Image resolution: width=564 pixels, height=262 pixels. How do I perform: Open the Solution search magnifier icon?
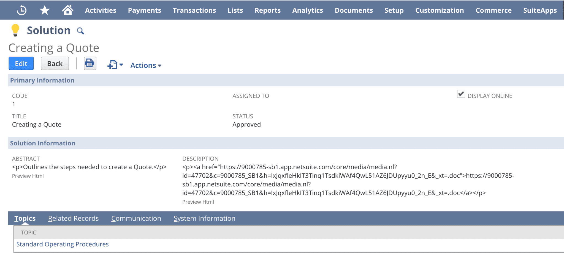click(x=80, y=31)
